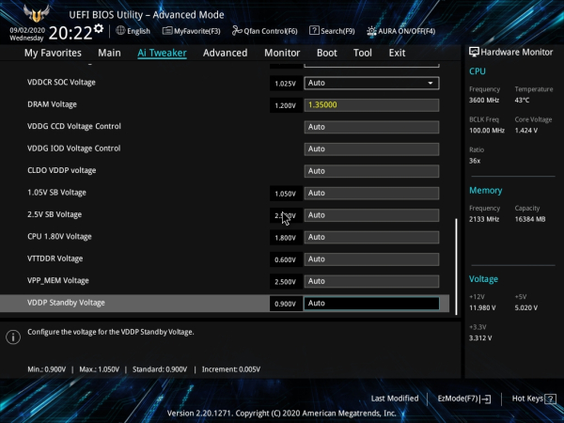Click the CPU 1.80V Voltage Auto field
The height and width of the screenshot is (423, 564).
coord(371,237)
